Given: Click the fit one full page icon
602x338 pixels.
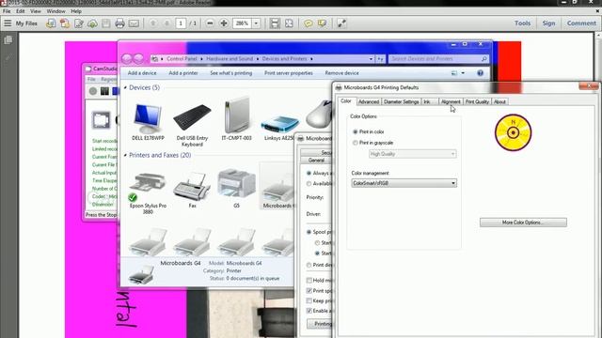Looking at the screenshot, I should [x=289, y=23].
